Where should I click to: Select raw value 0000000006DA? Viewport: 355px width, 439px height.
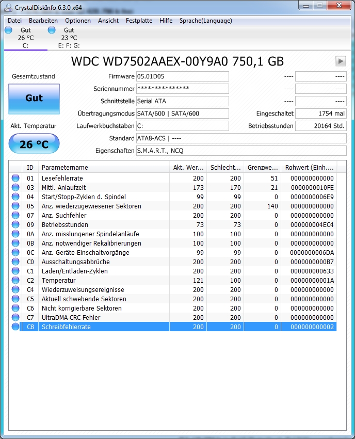(x=312, y=253)
